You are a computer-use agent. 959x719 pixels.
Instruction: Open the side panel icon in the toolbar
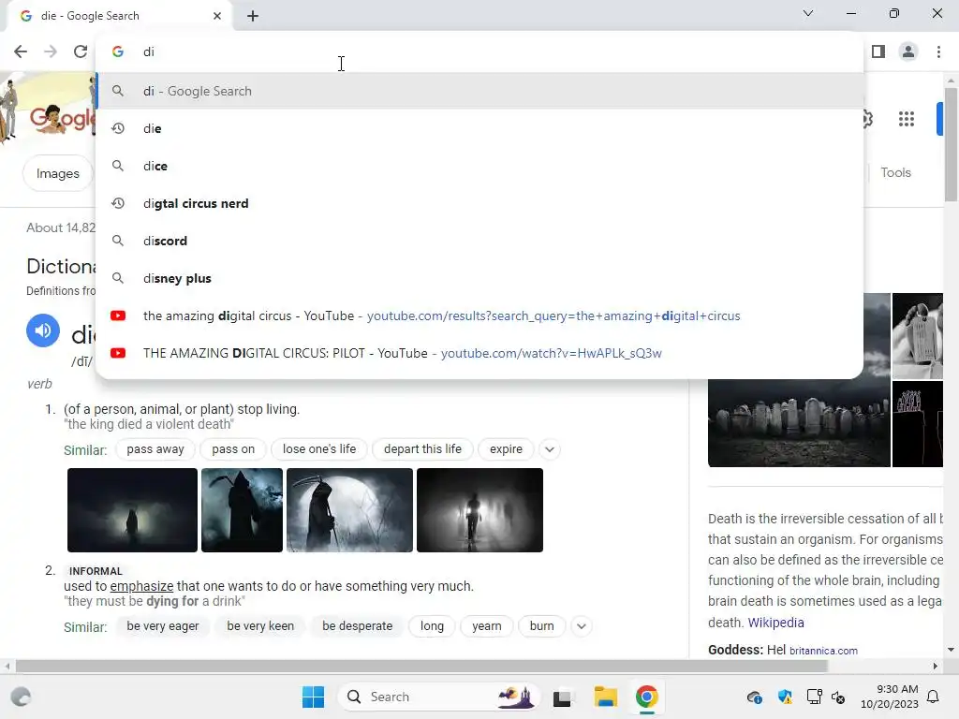point(878,51)
